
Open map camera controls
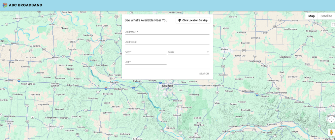click(331, 120)
